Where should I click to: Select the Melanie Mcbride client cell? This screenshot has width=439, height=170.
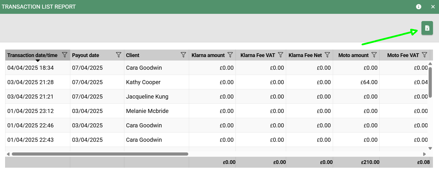147,111
